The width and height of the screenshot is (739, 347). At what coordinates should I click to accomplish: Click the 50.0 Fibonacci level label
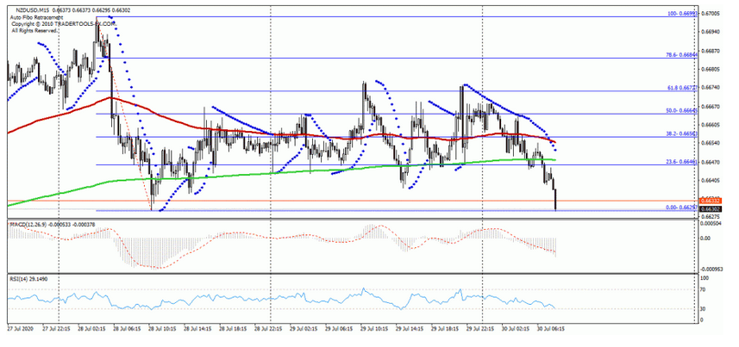[680, 110]
